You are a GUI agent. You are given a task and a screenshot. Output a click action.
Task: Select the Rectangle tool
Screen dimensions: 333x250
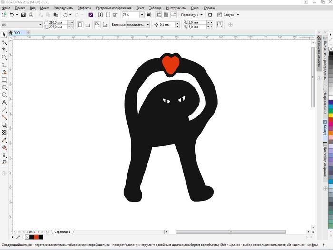4,80
